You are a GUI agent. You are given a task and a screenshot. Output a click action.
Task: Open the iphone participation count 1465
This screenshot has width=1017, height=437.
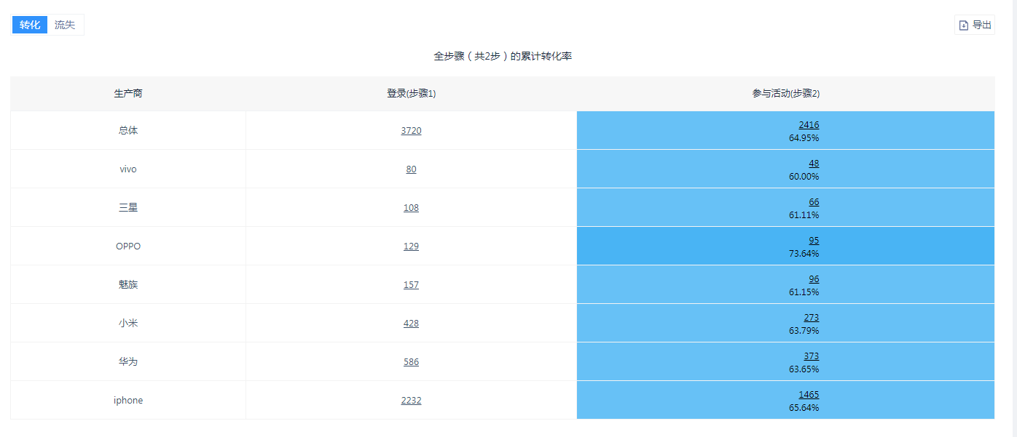(x=809, y=395)
